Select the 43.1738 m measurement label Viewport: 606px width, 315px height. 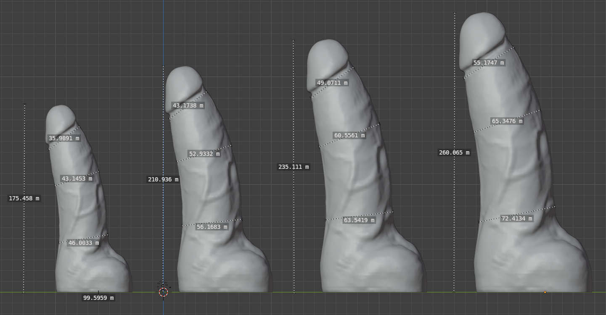click(188, 105)
